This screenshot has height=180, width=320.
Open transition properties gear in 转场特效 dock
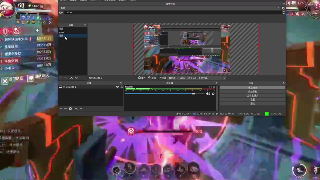[x=283, y=8]
